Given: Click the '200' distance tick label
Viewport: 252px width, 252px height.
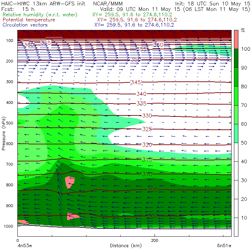Looking at the screenshot, I should pyautogui.click(x=155, y=240).
